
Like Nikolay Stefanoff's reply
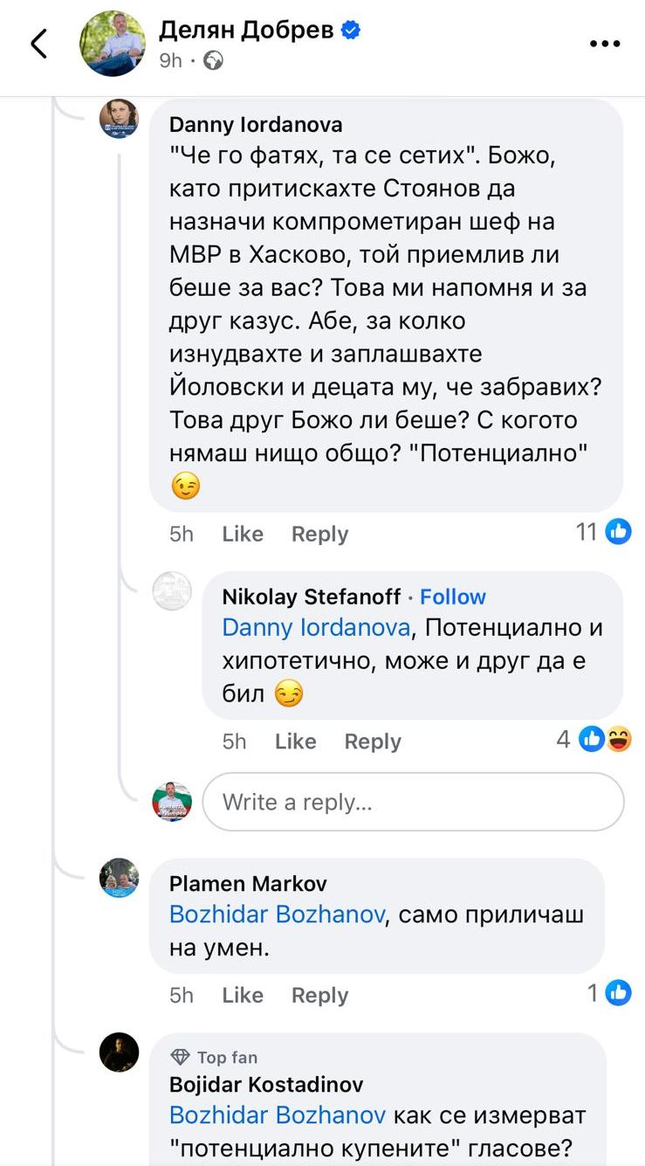(295, 742)
